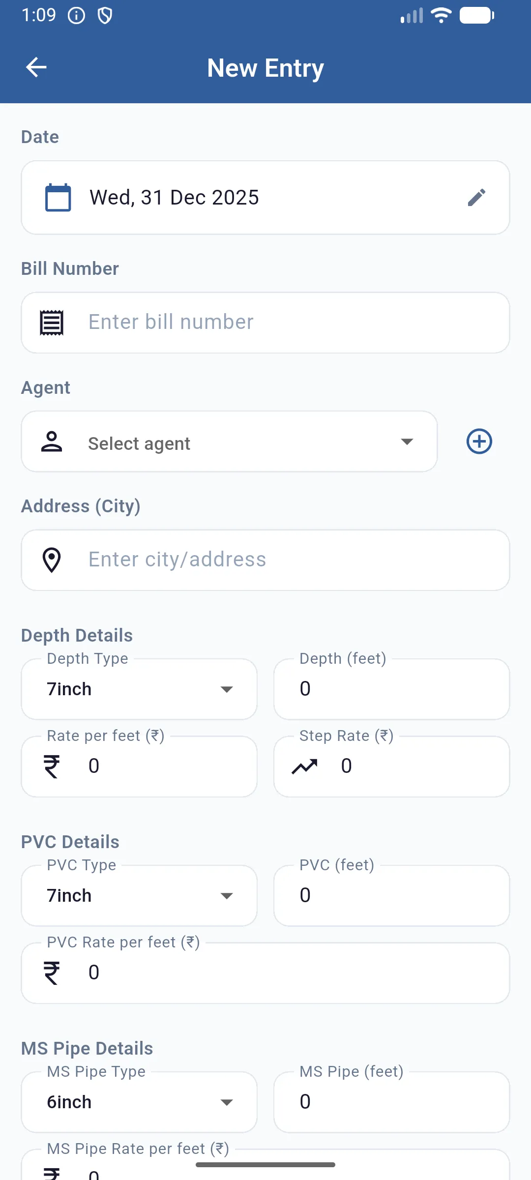Tap the pencil edit icon for date

476,198
